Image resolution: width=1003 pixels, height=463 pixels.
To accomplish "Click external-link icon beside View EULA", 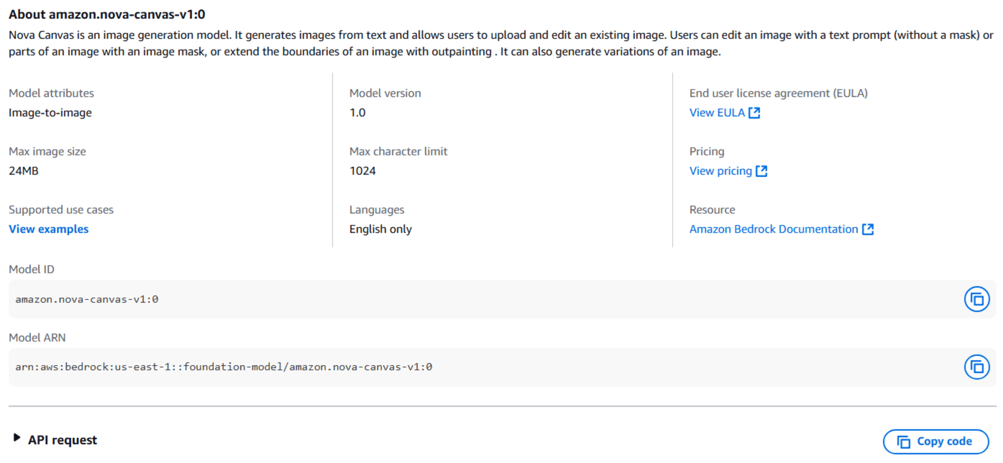I will click(754, 113).
